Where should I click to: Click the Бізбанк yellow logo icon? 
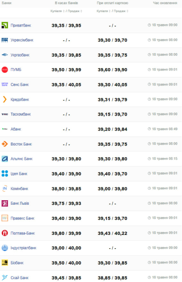5,263
